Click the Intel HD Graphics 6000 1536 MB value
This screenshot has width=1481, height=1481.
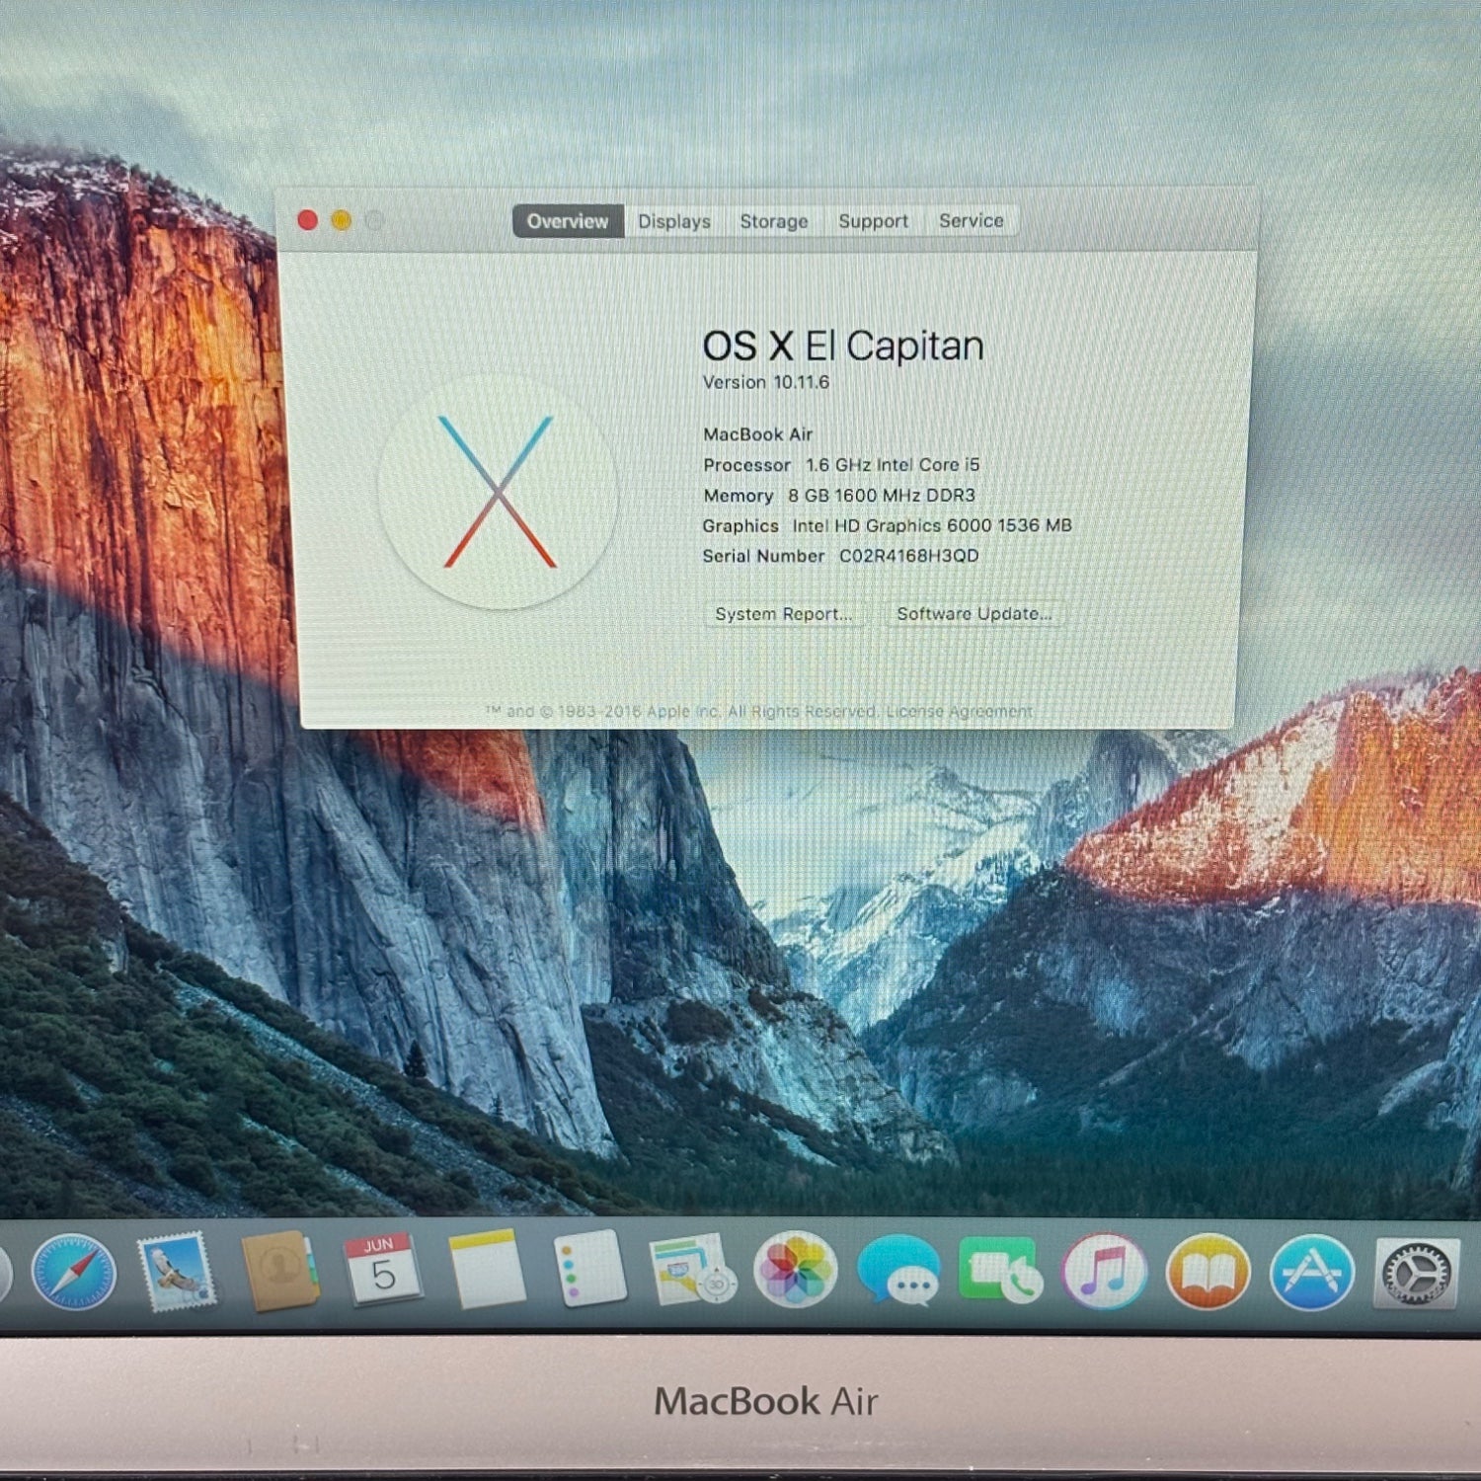(x=932, y=525)
